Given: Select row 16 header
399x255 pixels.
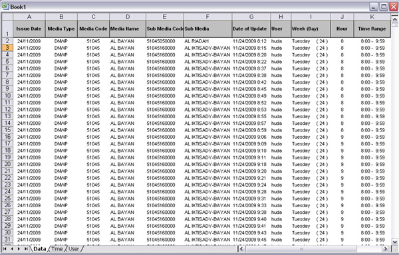Looking at the screenshot, I should [x=7, y=137].
